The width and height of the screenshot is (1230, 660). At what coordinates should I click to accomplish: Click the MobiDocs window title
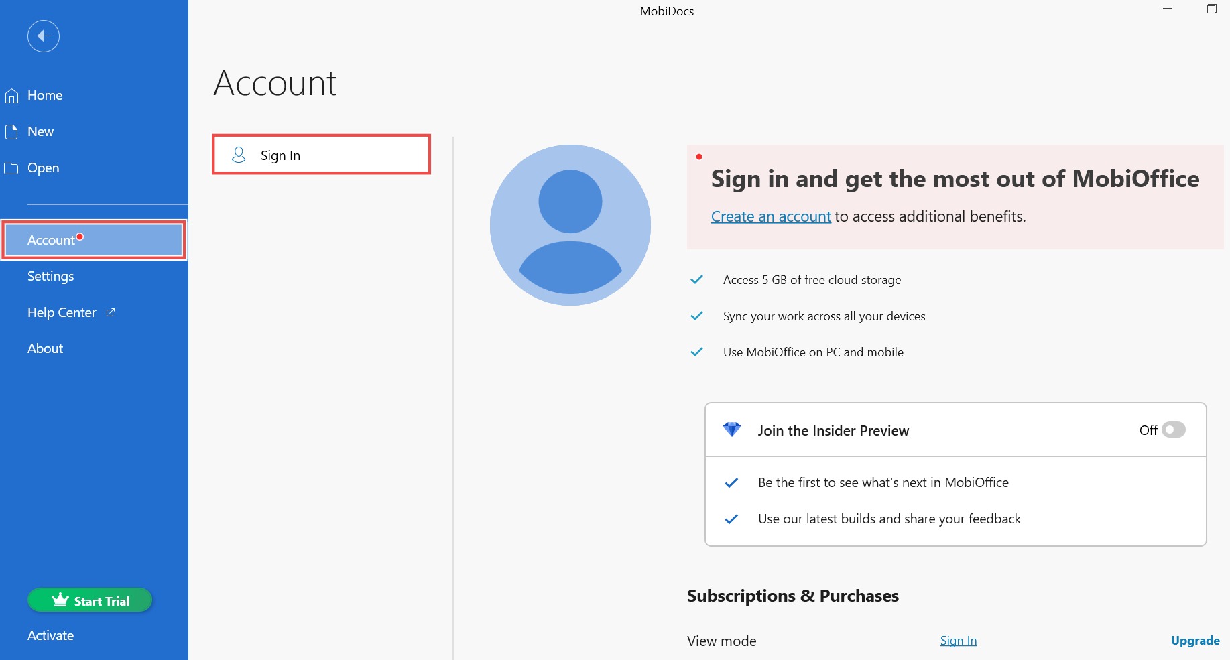click(667, 11)
